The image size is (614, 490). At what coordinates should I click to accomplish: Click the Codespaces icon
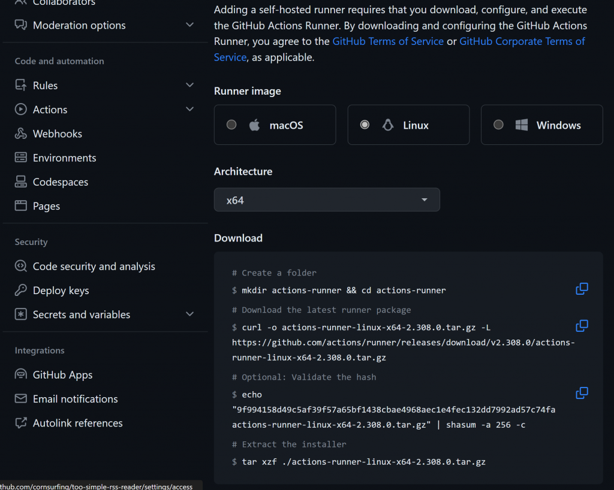(x=21, y=182)
